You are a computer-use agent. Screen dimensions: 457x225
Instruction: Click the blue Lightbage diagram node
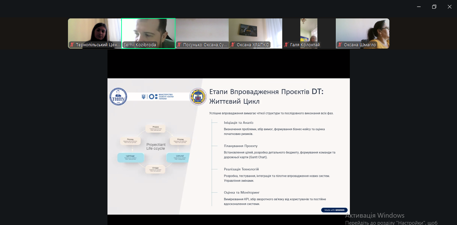click(x=131, y=157)
